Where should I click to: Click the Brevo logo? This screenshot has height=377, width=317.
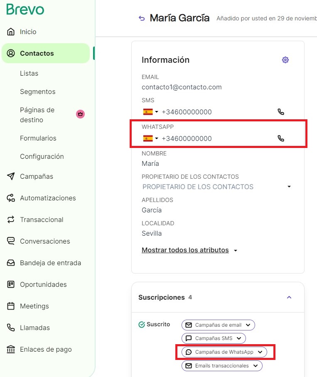pyautogui.click(x=25, y=10)
